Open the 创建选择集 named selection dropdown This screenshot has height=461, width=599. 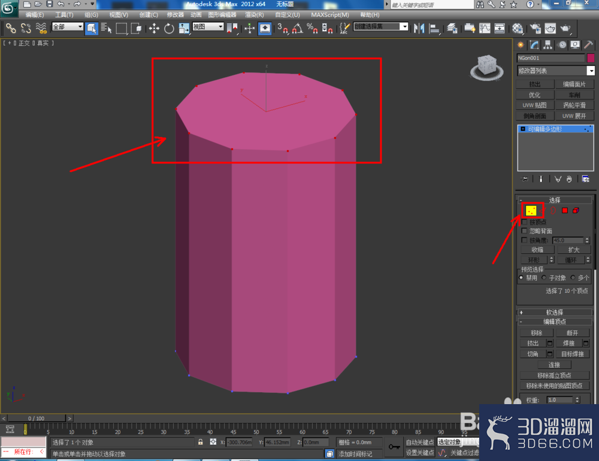coord(381,26)
